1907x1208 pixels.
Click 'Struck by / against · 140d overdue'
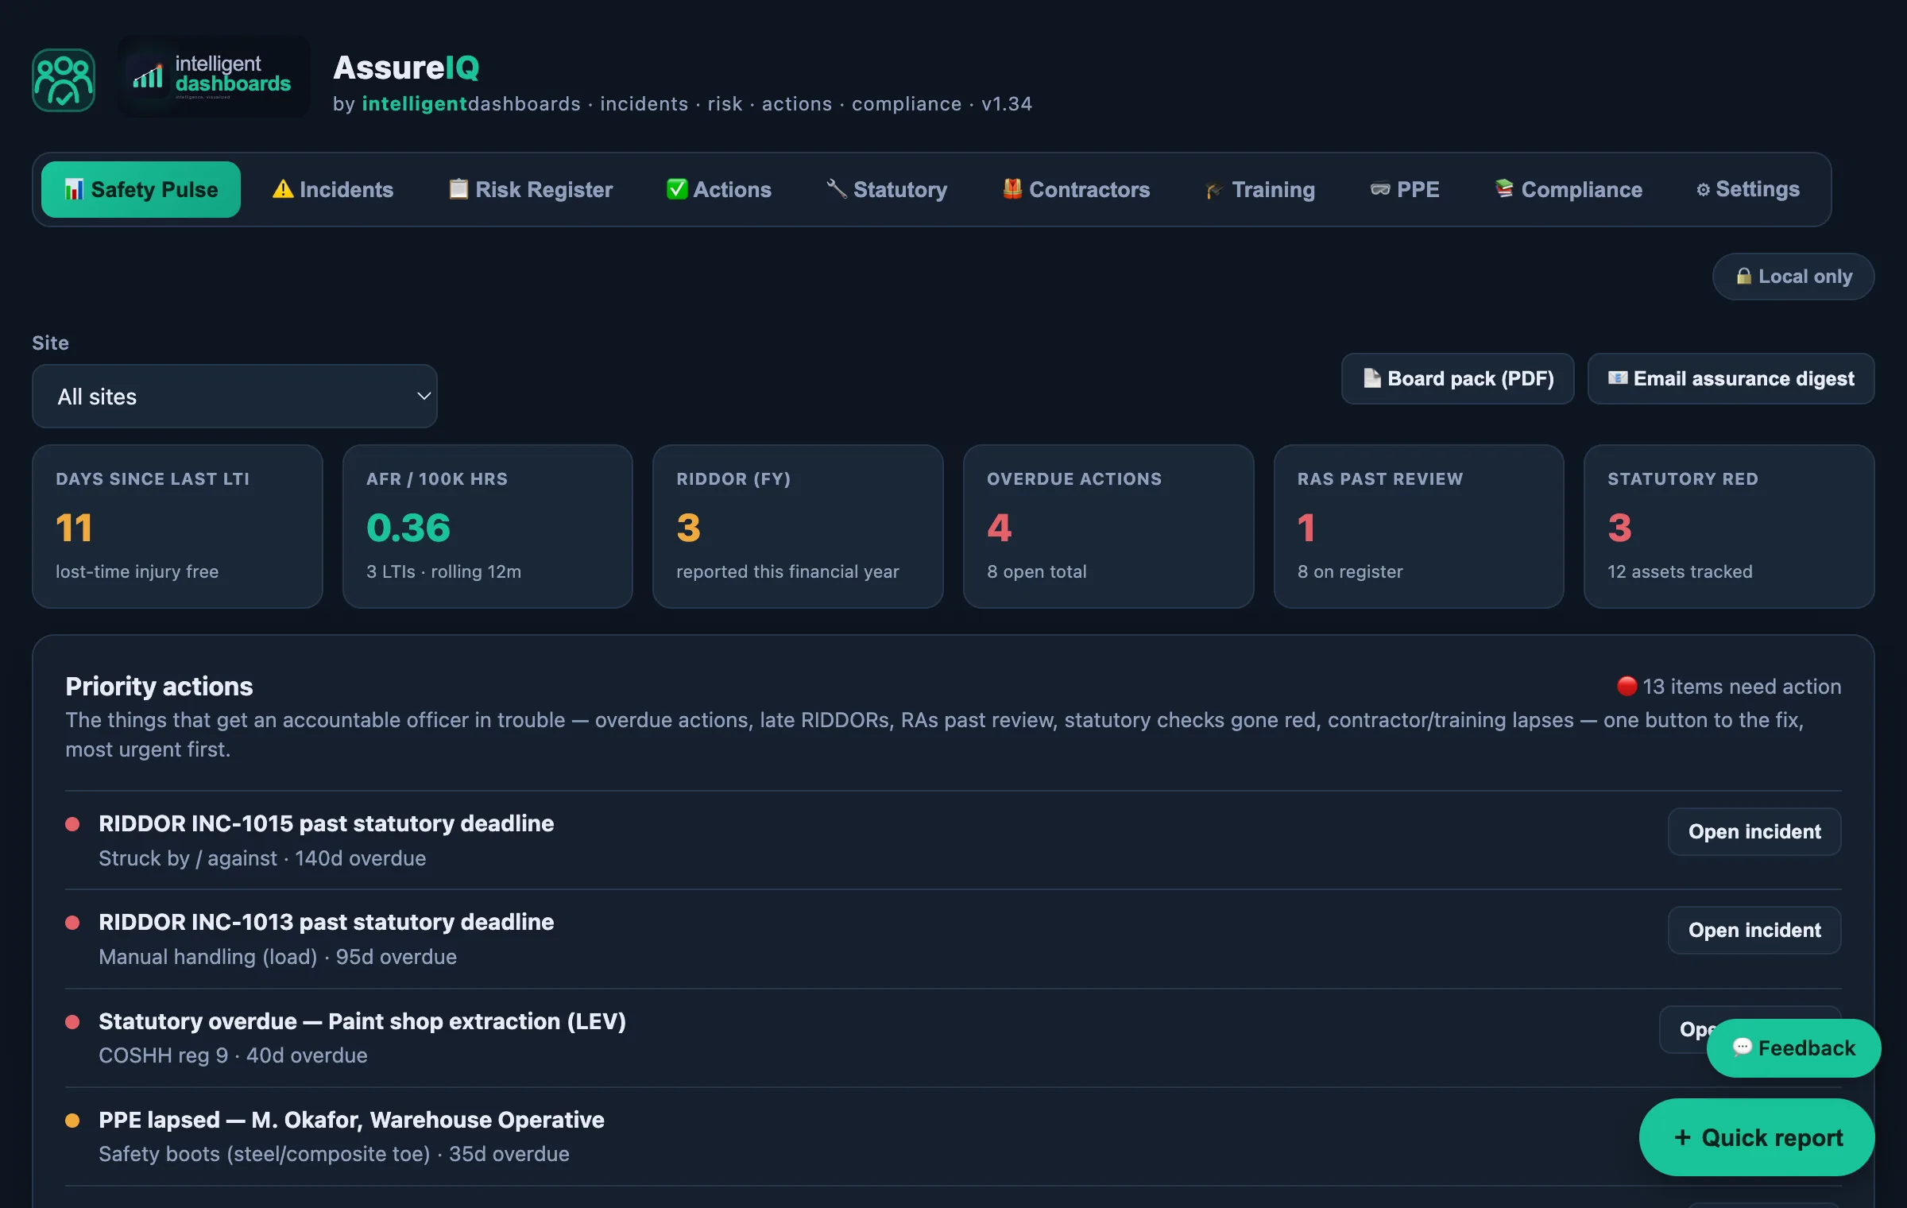pos(262,858)
